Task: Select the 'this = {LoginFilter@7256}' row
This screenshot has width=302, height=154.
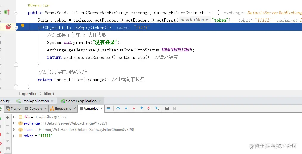Action: click(157, 117)
